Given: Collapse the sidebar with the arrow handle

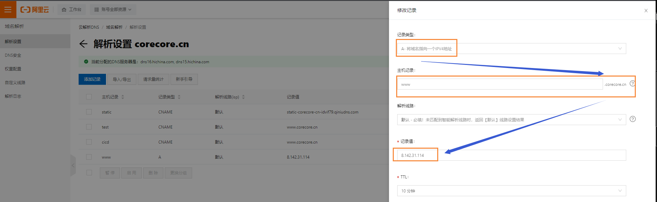Looking at the screenshot, I should (73, 165).
